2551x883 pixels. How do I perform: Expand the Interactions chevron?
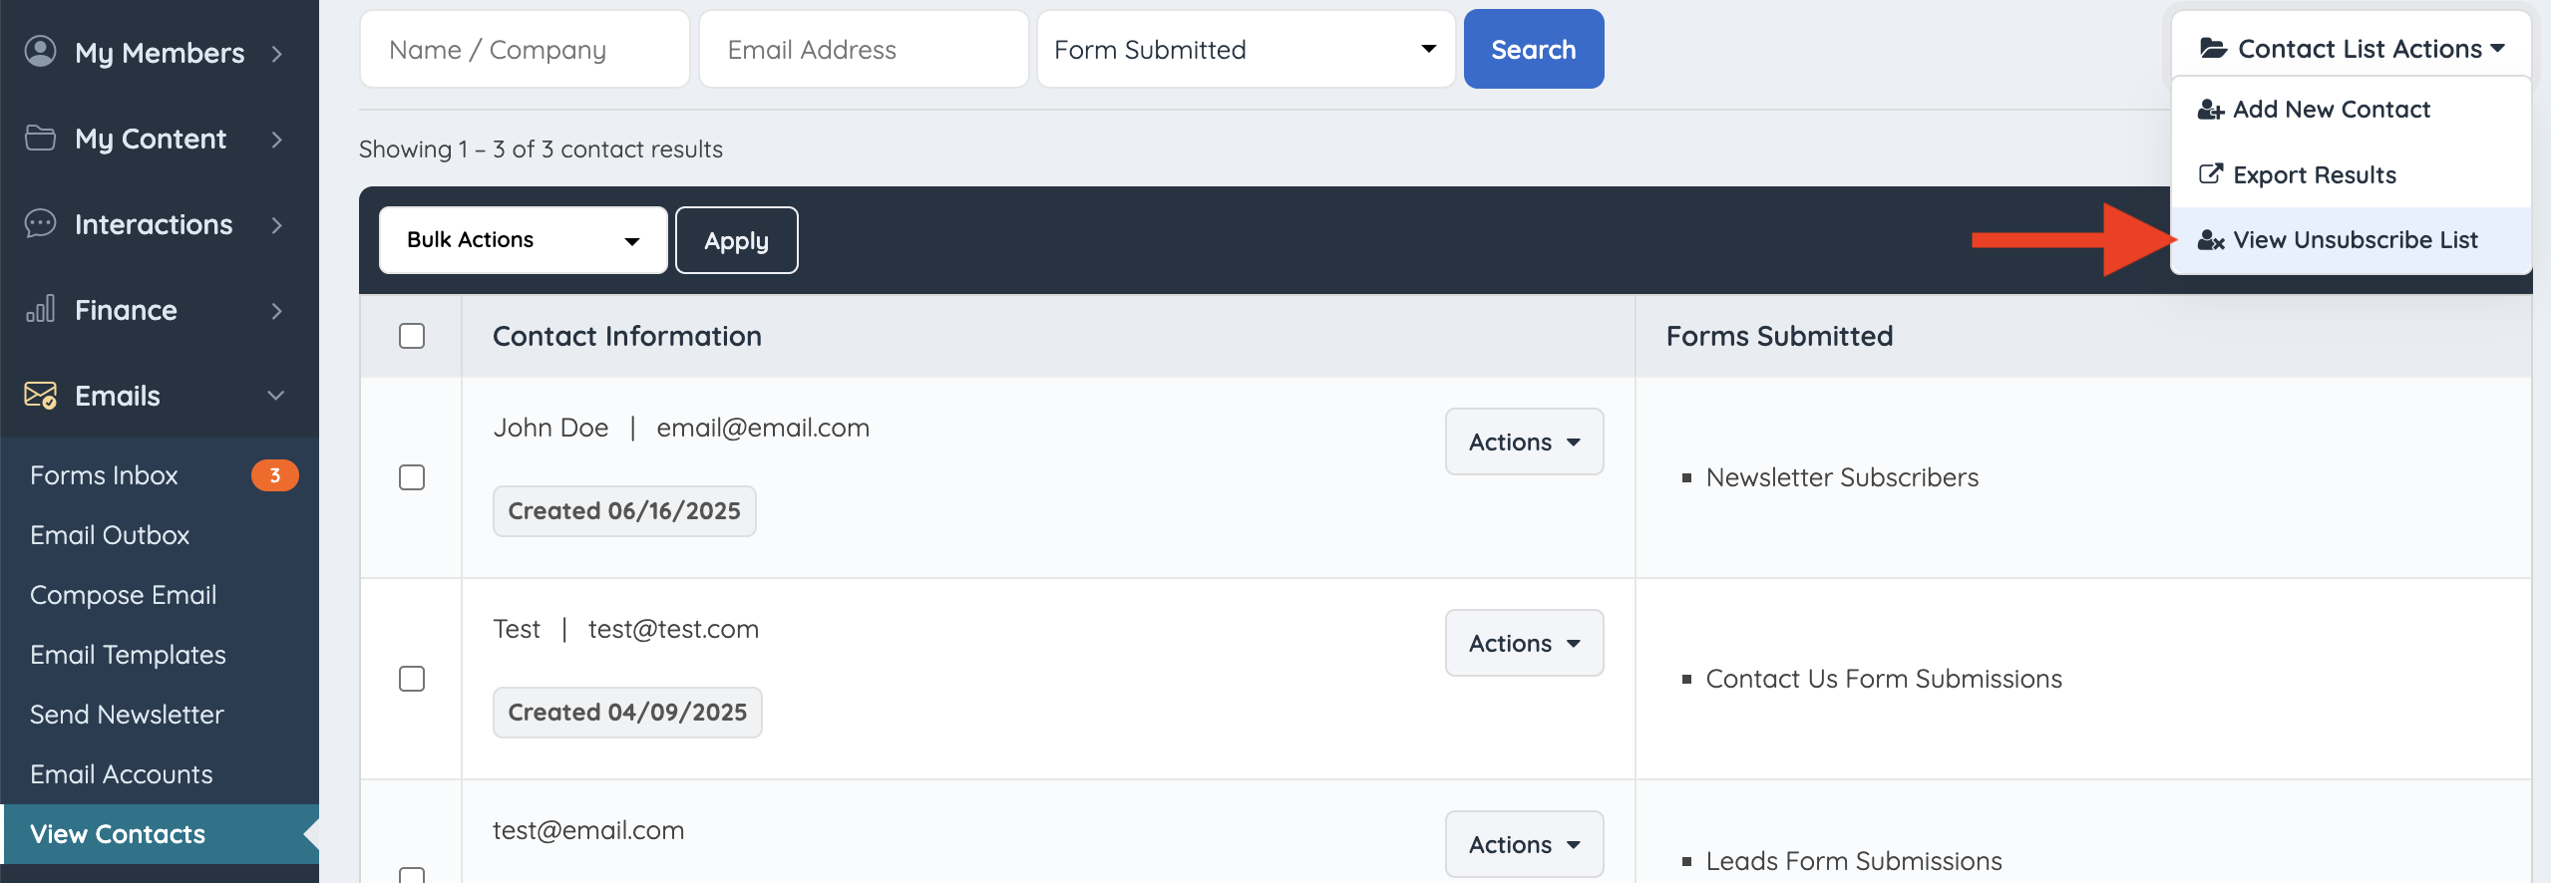(277, 224)
